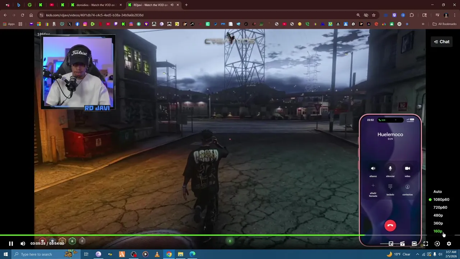The image size is (460, 259).
Task: Click the clip creation clapperboard icon
Action: pos(402,244)
